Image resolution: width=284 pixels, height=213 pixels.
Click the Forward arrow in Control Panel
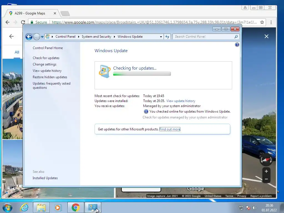37,37
